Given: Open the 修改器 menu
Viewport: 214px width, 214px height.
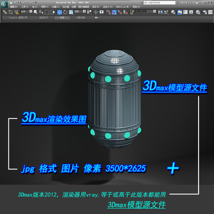Looking at the screenshot, I should tap(66, 7).
